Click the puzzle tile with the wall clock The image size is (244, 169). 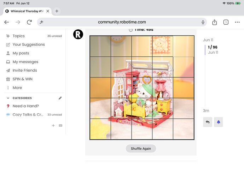click(121, 46)
